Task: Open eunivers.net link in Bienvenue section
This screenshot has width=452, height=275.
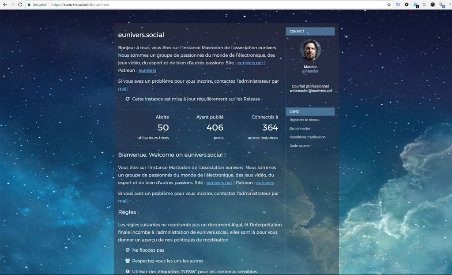Action: coord(219,183)
